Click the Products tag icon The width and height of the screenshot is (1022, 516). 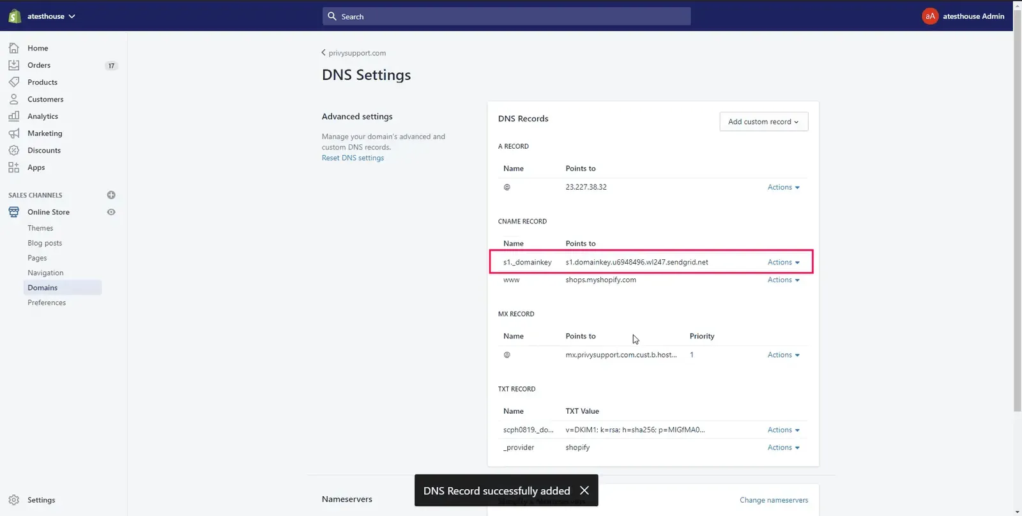14,82
